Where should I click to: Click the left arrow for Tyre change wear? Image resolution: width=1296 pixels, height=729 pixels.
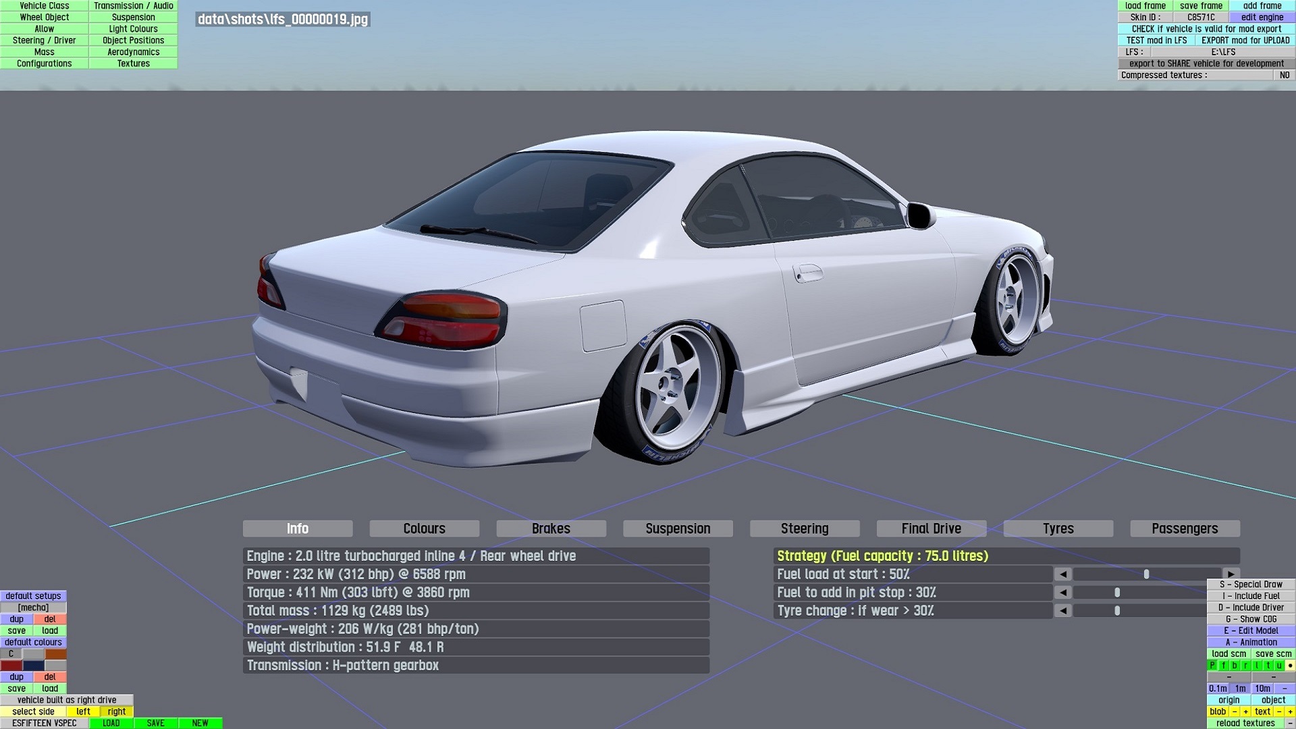pyautogui.click(x=1062, y=611)
